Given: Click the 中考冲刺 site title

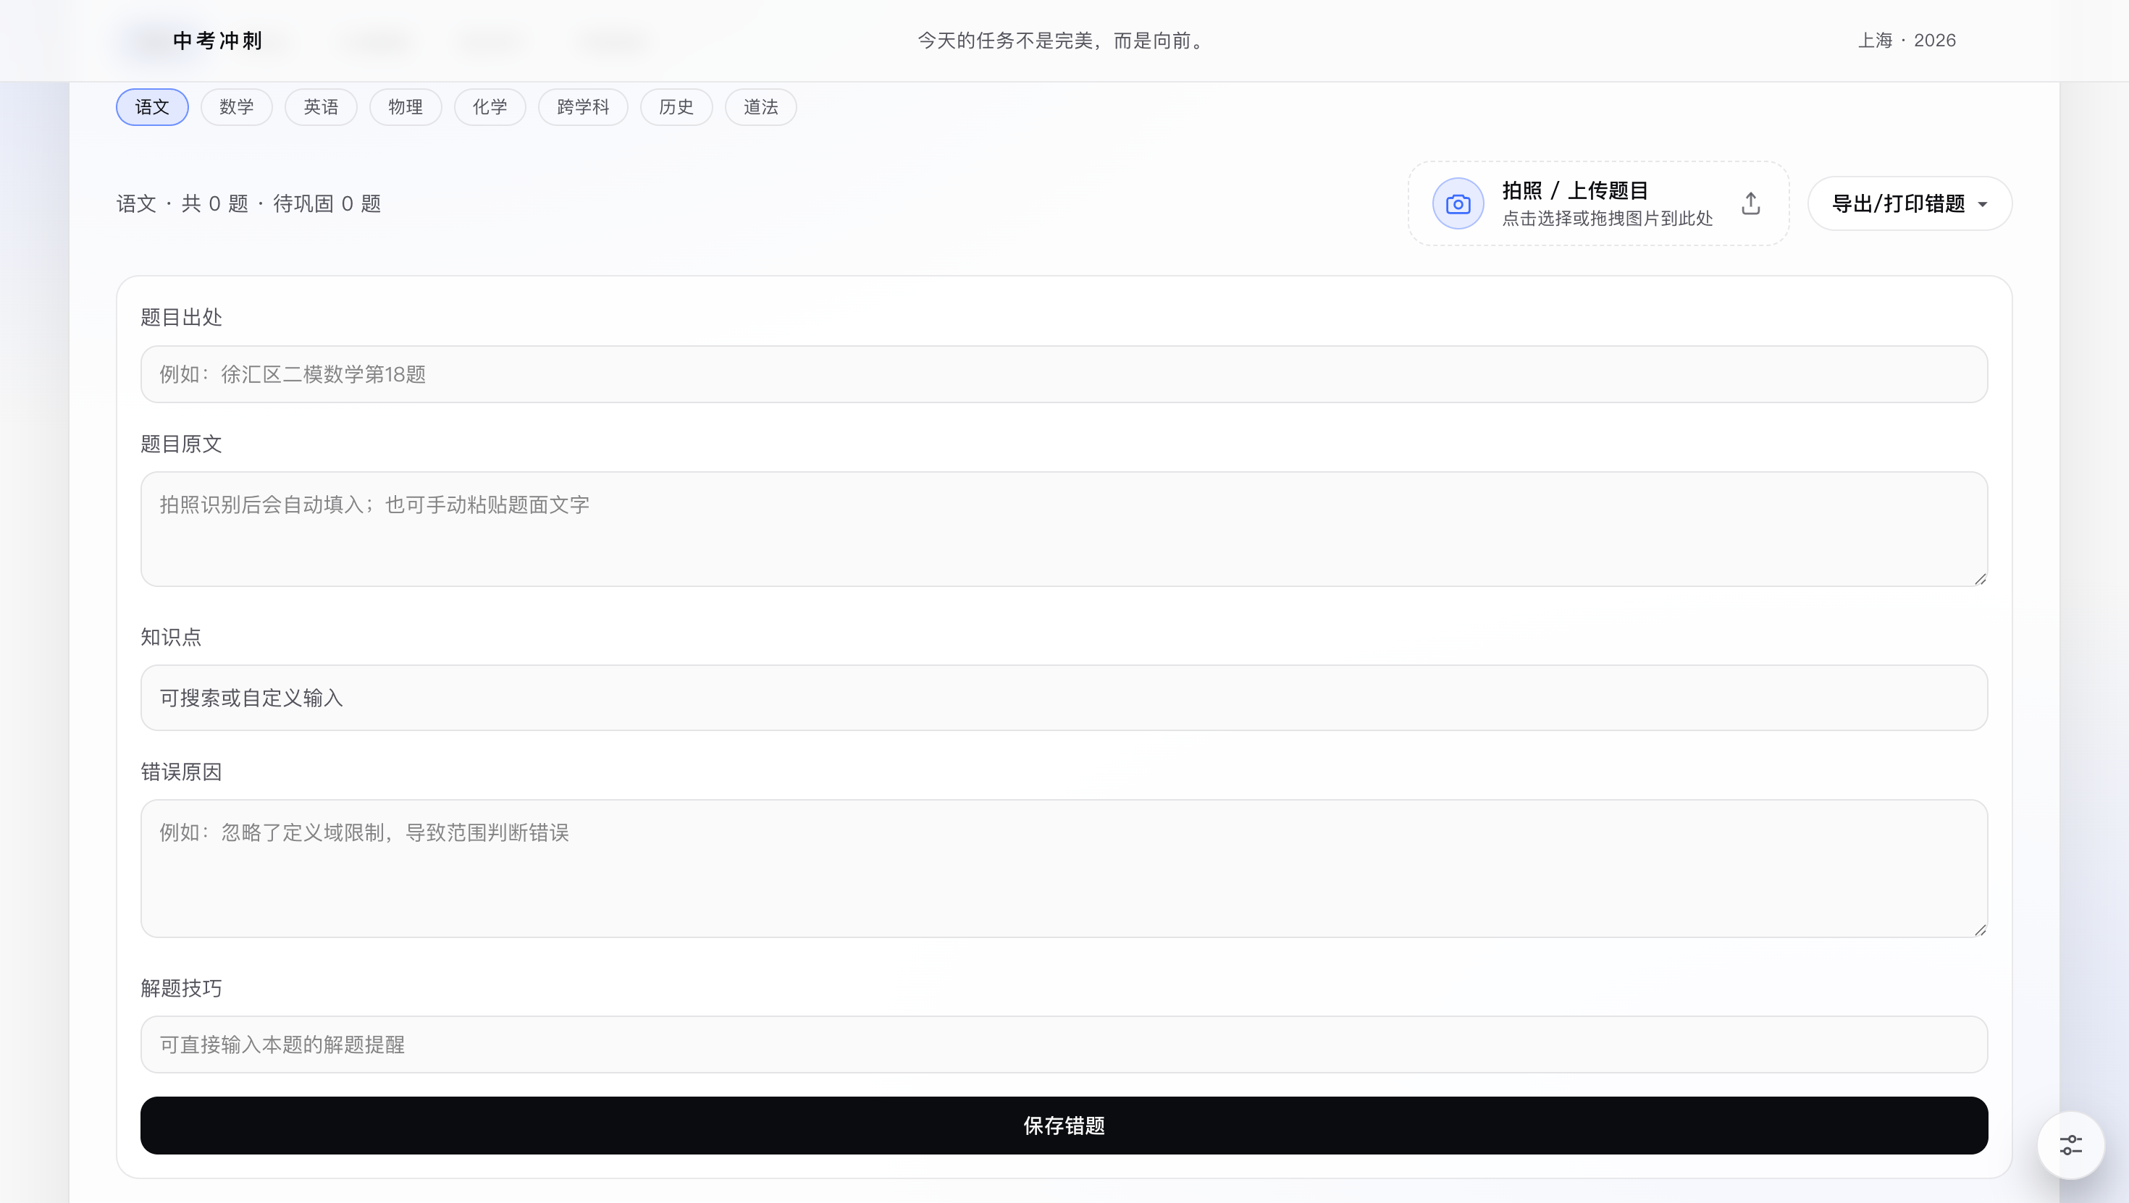Looking at the screenshot, I should click(x=217, y=41).
